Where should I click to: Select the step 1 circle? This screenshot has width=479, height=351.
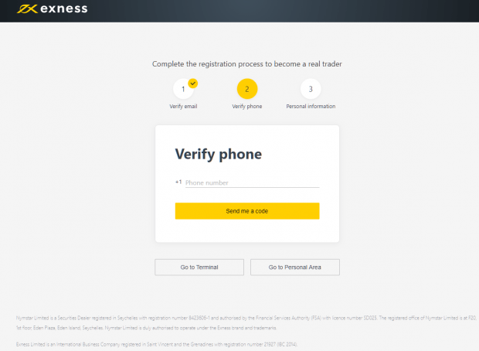pyautogui.click(x=183, y=89)
